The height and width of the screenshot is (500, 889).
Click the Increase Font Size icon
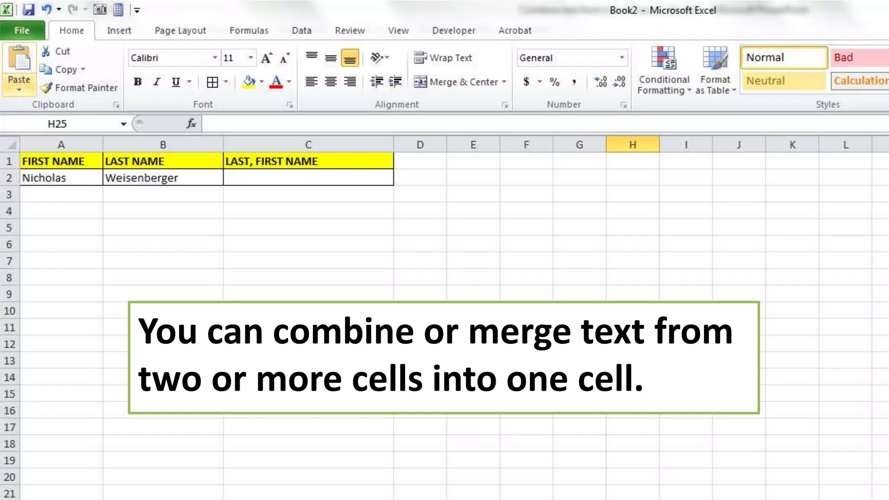[266, 58]
